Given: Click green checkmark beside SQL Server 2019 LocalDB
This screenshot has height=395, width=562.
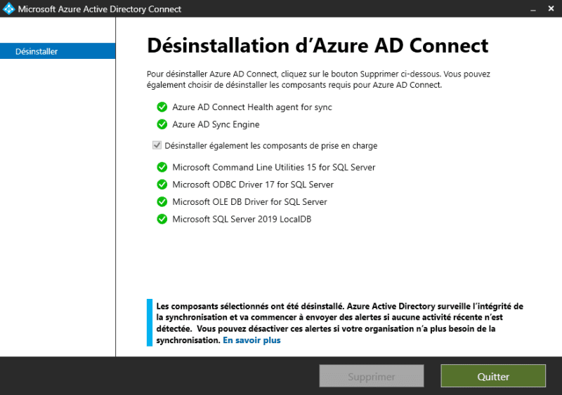Looking at the screenshot, I should [x=162, y=219].
